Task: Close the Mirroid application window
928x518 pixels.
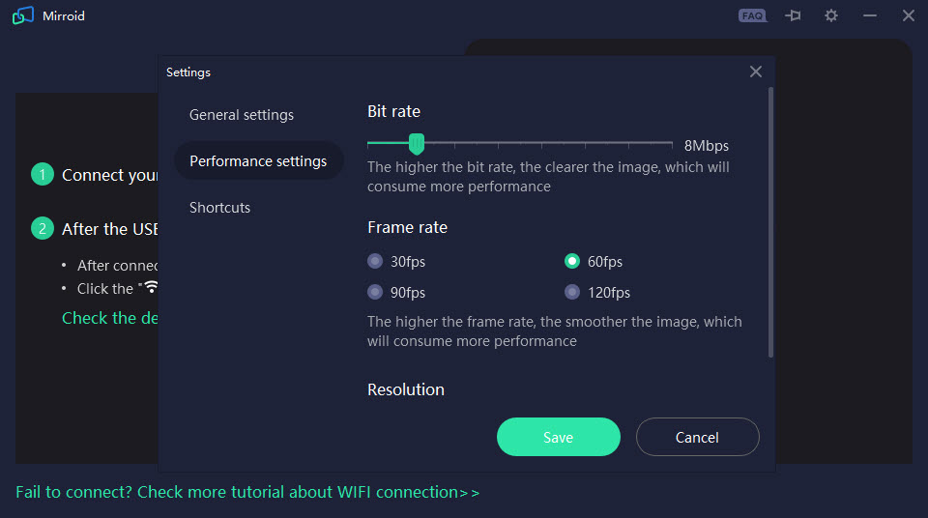Action: (x=909, y=15)
